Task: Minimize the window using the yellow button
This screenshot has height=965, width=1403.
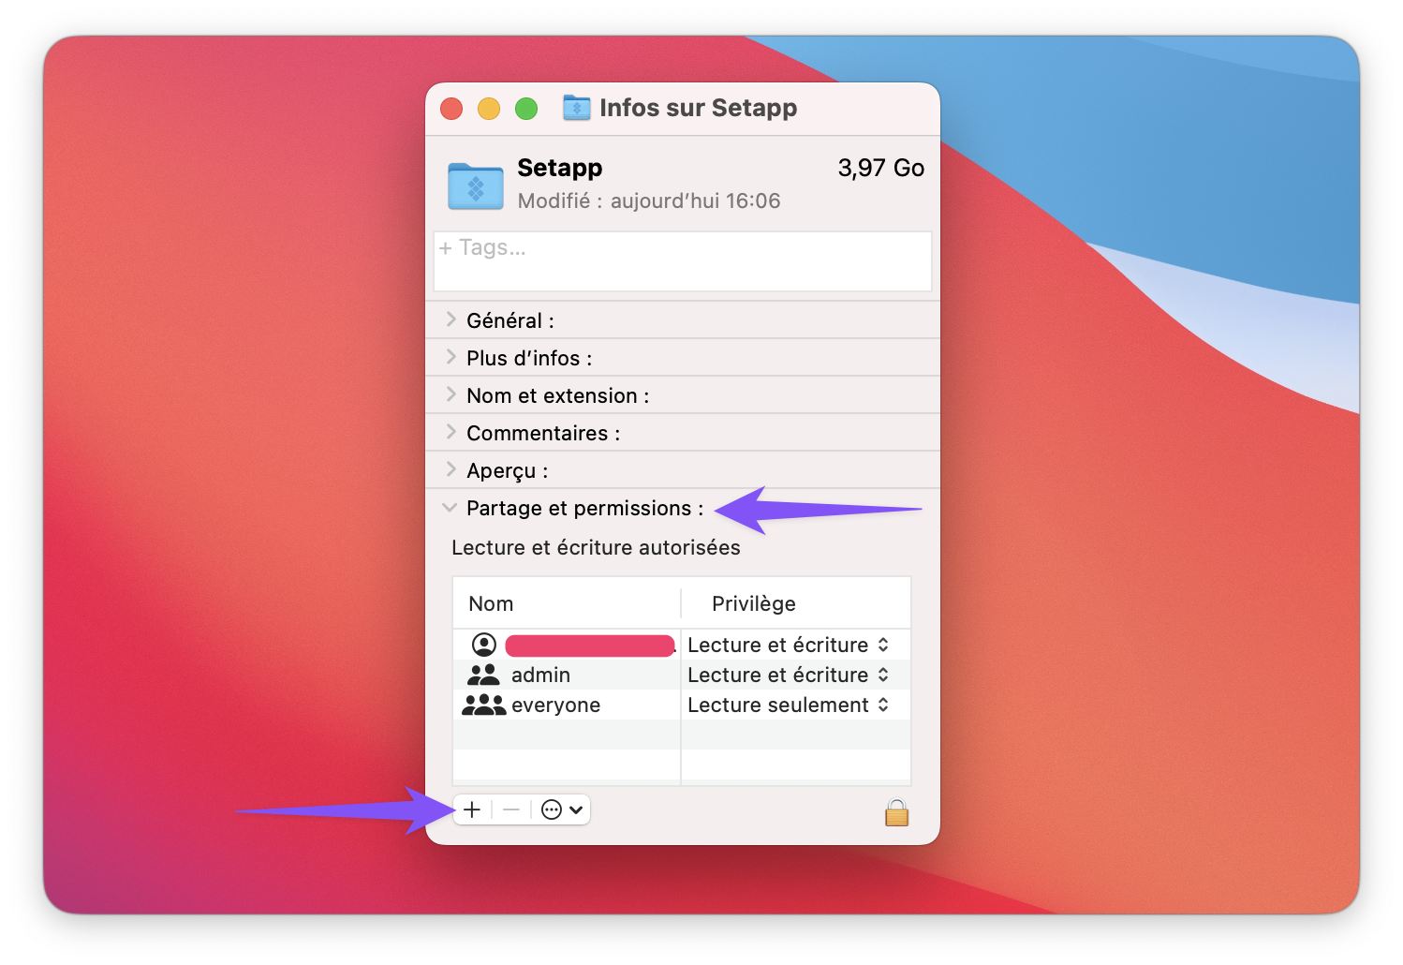Action: (489, 109)
